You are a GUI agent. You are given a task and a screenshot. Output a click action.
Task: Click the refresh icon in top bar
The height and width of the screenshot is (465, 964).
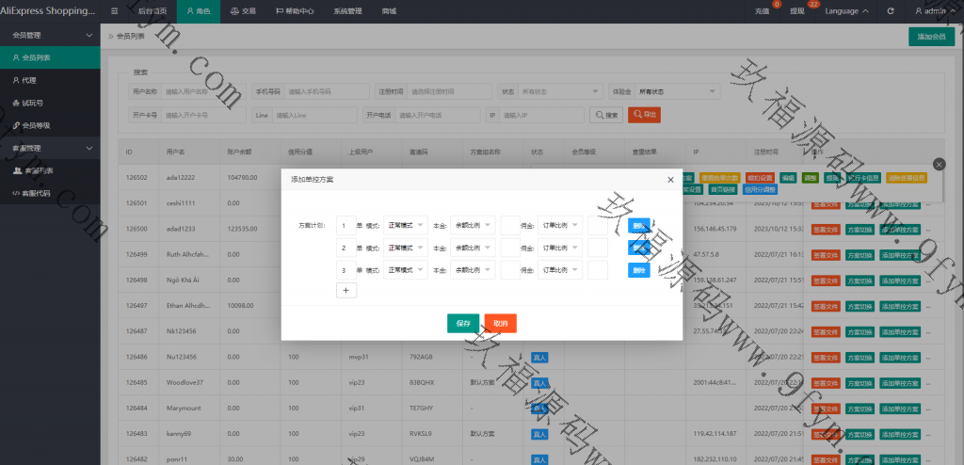891,11
